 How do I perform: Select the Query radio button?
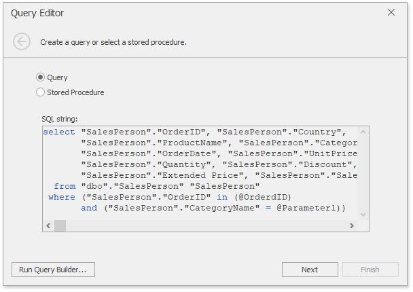tap(41, 77)
